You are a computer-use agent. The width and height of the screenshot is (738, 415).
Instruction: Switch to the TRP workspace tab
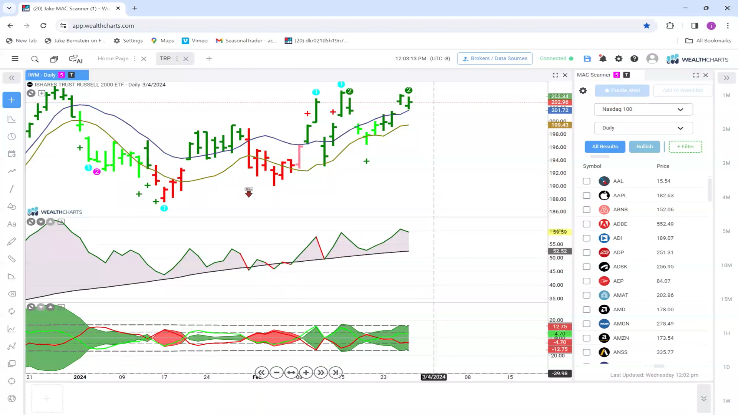click(165, 58)
